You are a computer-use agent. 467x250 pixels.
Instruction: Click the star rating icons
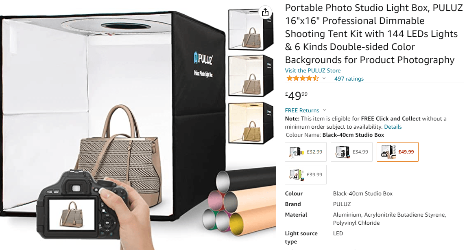tap(302, 78)
